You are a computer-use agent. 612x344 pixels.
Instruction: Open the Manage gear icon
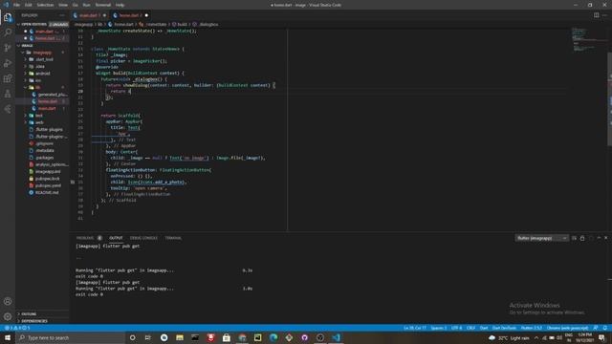8,316
